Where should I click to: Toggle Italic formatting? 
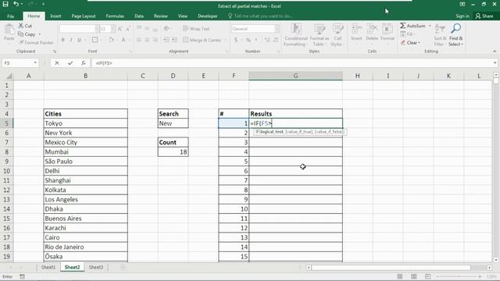[x=71, y=40]
